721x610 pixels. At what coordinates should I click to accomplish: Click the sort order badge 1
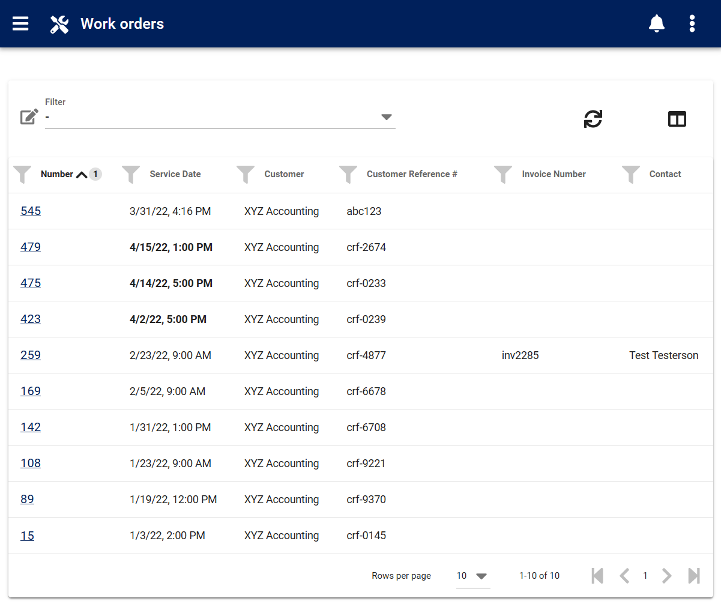95,174
